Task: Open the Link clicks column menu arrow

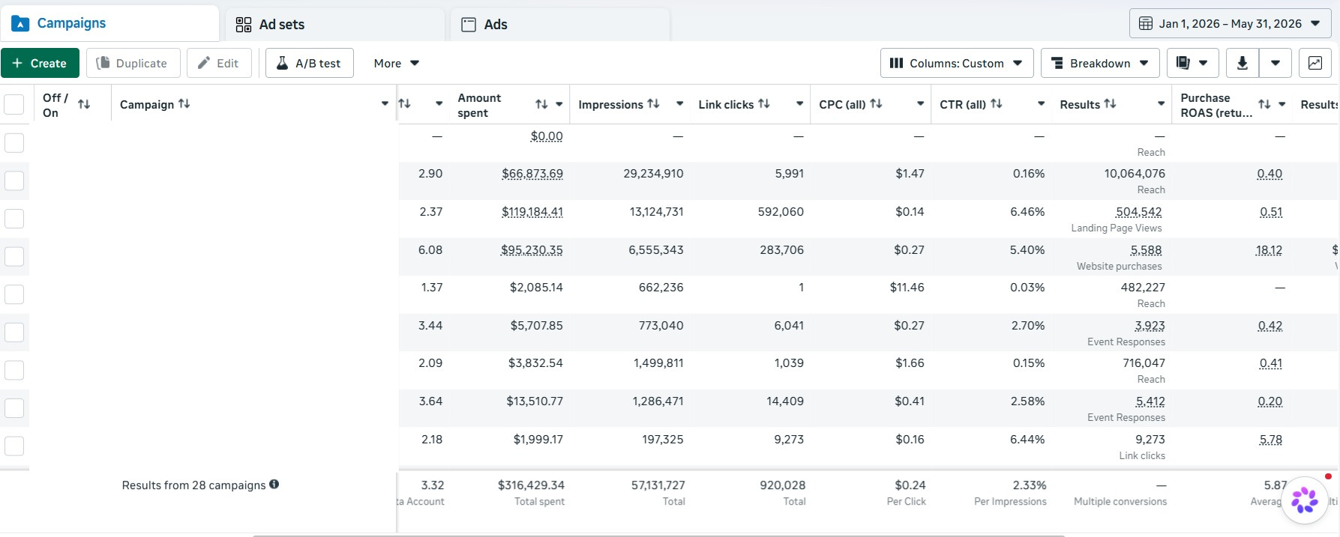Action: (800, 104)
